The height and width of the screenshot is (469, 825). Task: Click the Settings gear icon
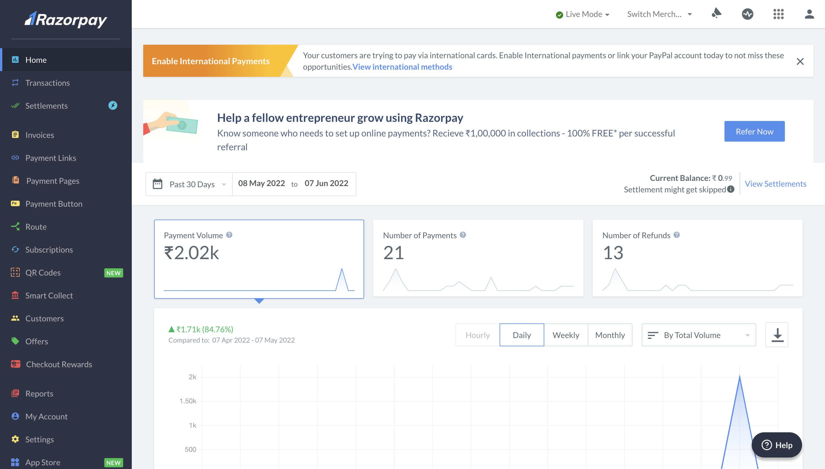click(15, 439)
